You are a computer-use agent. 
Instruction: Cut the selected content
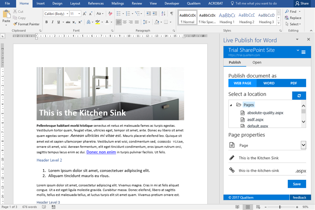point(18,11)
